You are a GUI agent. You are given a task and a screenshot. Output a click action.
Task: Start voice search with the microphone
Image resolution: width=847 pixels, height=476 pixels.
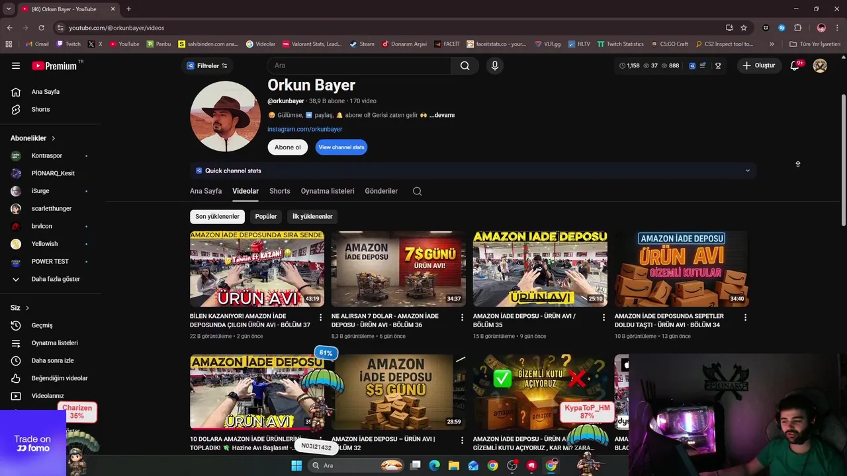494,65
